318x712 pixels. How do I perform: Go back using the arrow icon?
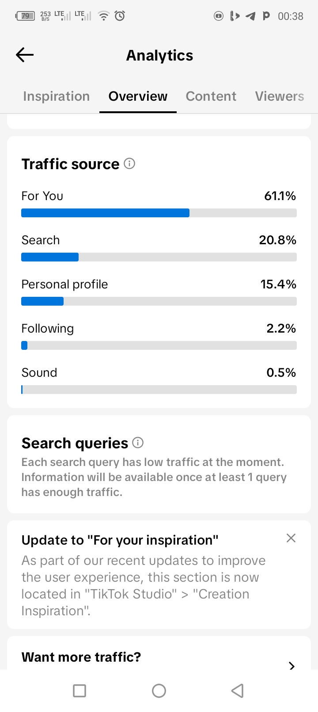25,55
